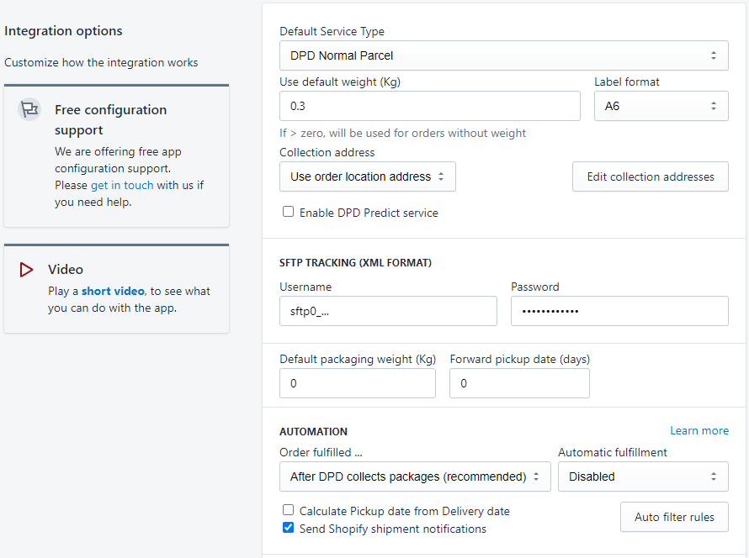This screenshot has width=749, height=558.
Task: Open the Learn more link in Automation
Action: click(699, 430)
